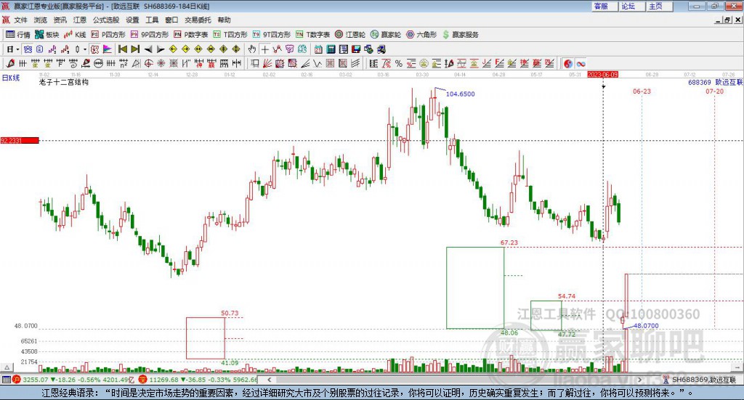744x400 pixels.
Task: Select the highlighted 2023-06-09 date marker
Action: pos(602,74)
